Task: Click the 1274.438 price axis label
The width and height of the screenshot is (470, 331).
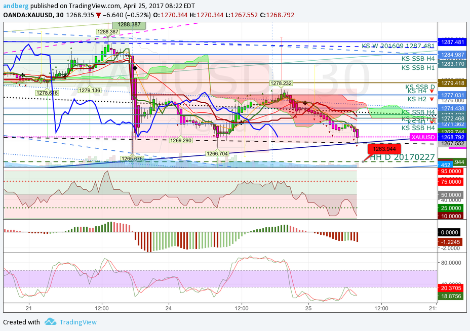Action: pos(452,108)
